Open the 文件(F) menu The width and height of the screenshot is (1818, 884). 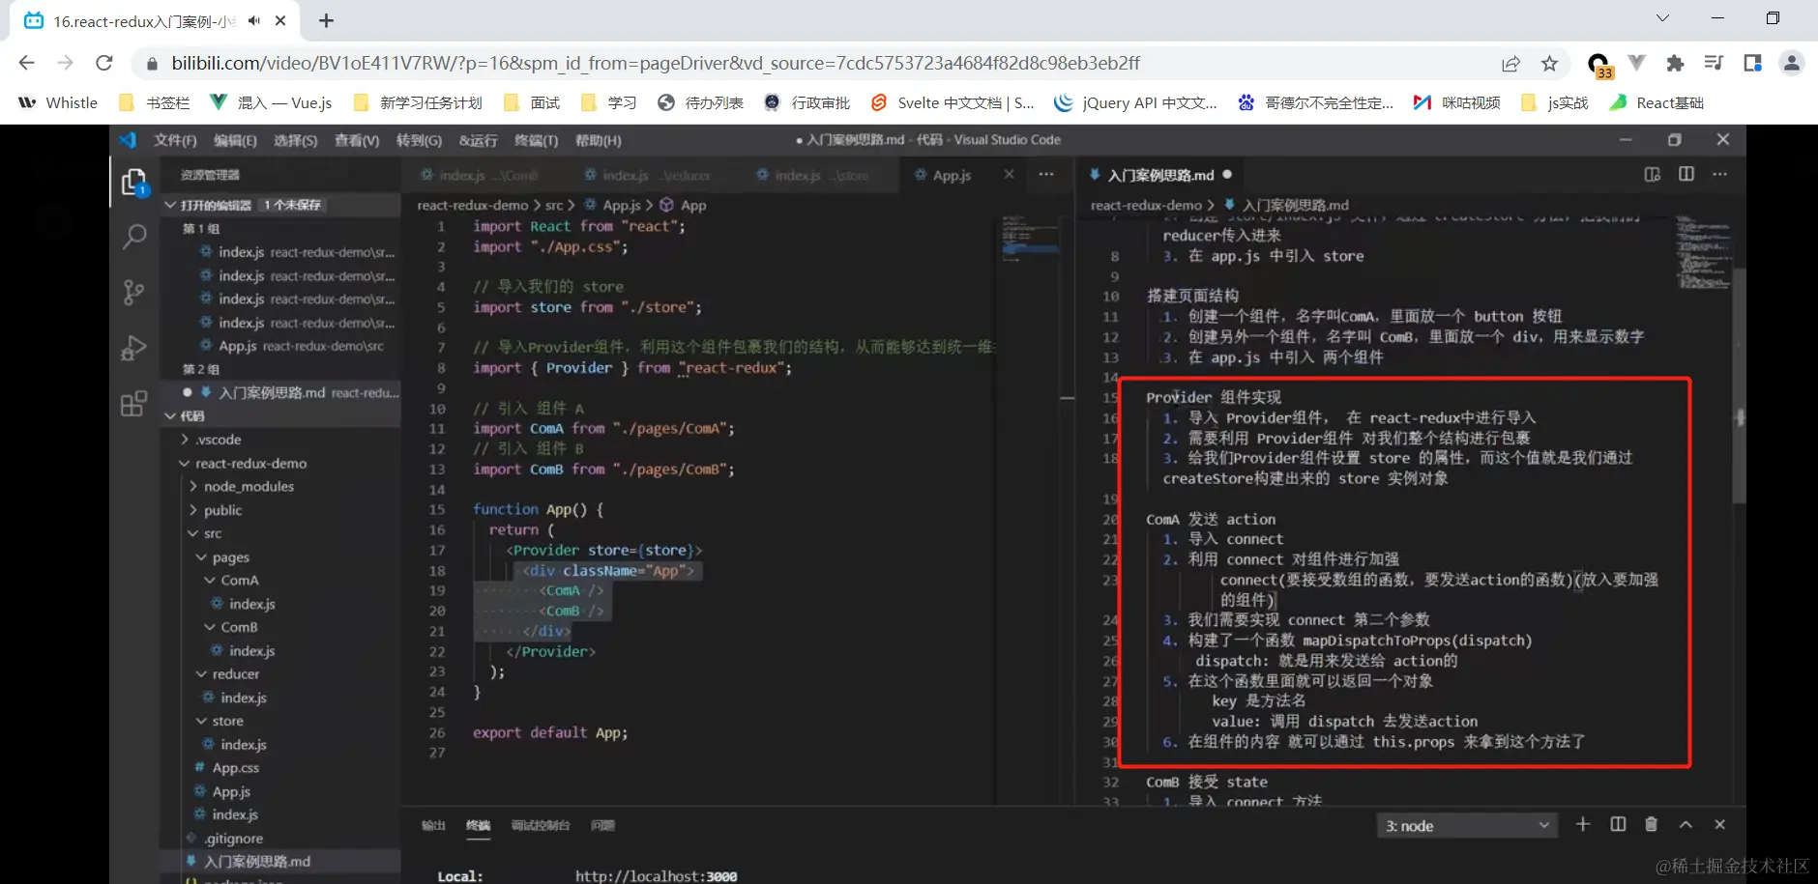pyautogui.click(x=175, y=140)
